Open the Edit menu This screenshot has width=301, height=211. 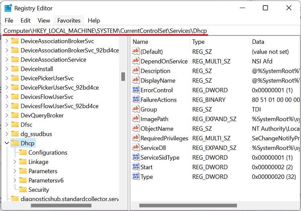[26, 20]
